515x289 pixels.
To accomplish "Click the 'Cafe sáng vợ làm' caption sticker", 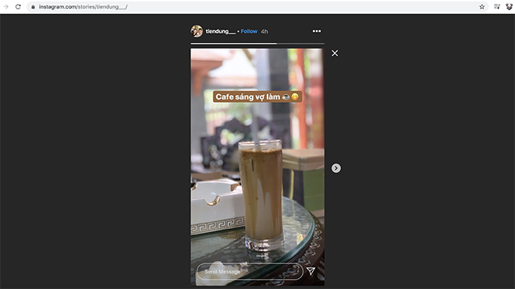I will (x=257, y=97).
